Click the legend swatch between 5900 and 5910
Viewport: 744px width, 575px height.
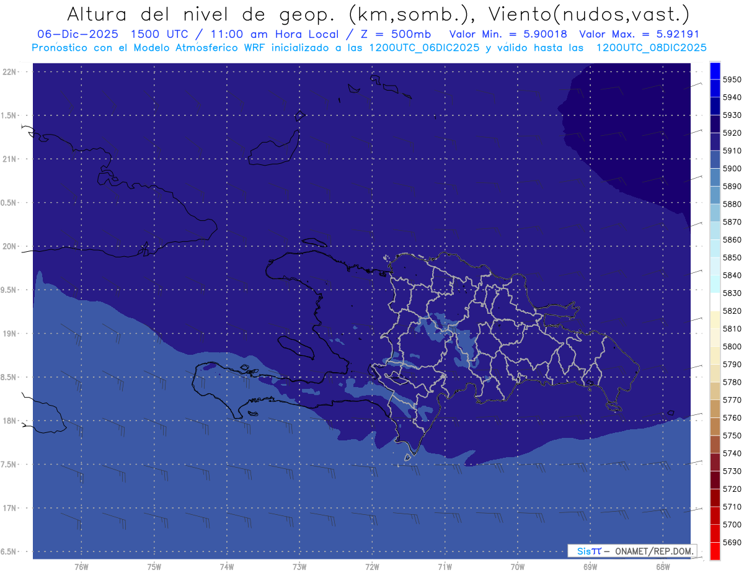715,160
